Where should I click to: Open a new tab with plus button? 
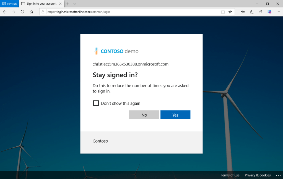click(x=68, y=4)
